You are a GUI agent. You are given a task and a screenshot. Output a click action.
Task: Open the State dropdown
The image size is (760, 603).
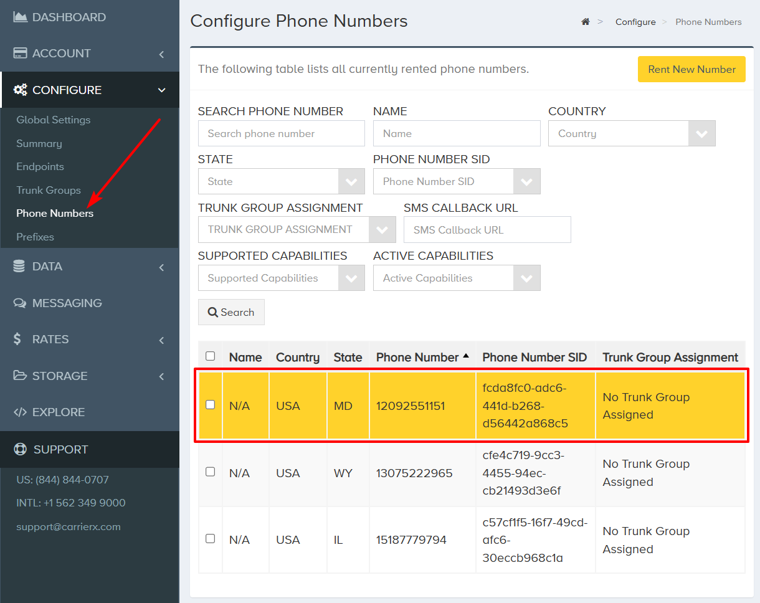282,181
